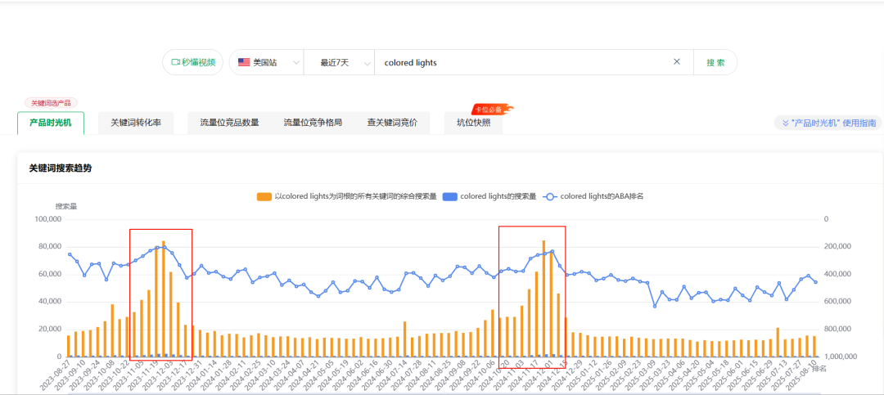Click the 关键词选产品 badge
Screen dimensions: 884x395
(51, 103)
